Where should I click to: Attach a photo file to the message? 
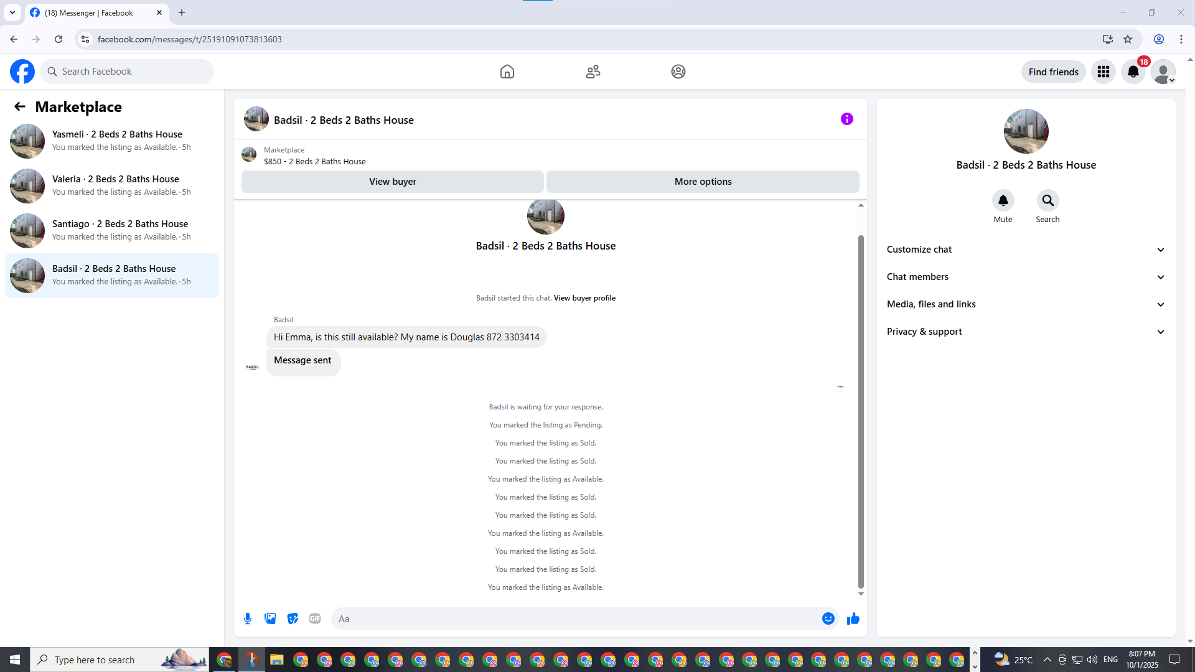(270, 618)
